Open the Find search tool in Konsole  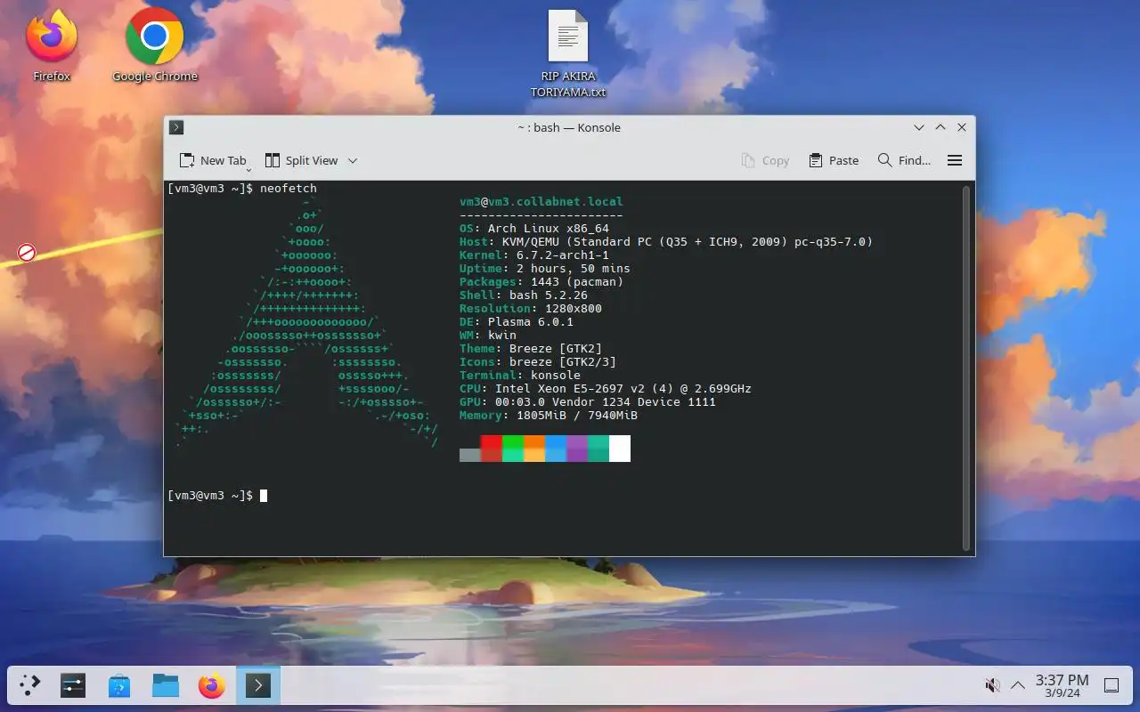tap(904, 160)
